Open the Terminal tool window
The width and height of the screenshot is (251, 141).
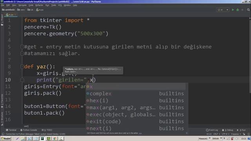11,130
